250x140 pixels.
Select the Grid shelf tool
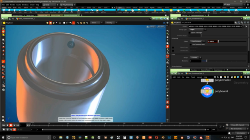pos(25,11)
